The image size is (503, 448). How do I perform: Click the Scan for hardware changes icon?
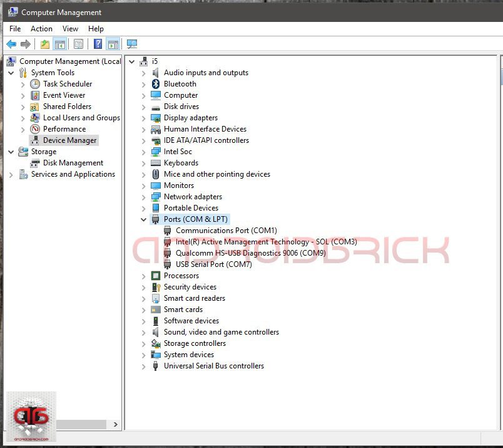click(131, 44)
